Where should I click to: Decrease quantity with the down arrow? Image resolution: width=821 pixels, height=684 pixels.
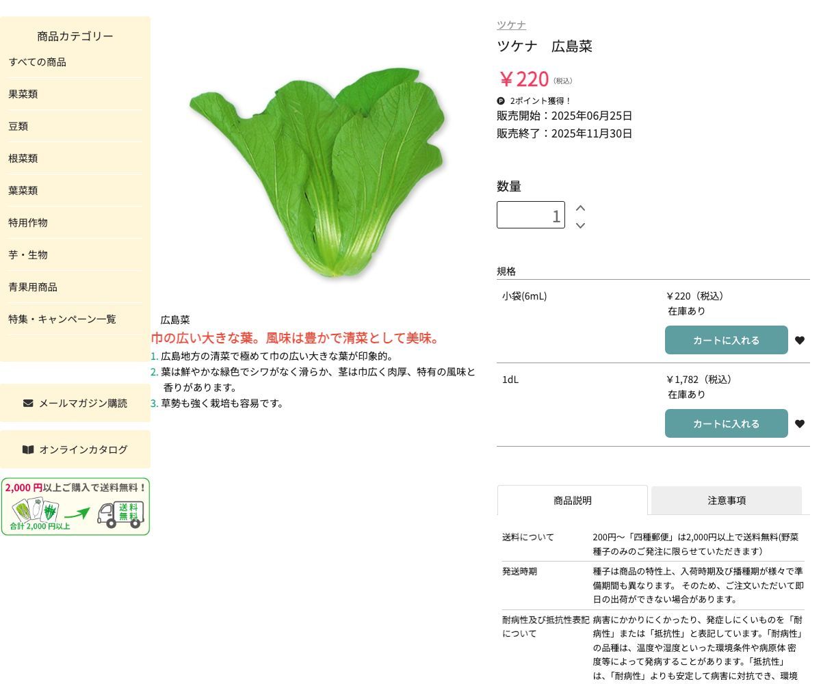580,225
